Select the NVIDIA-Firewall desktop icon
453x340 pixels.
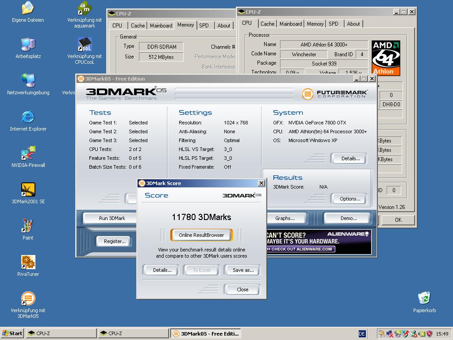pos(28,153)
